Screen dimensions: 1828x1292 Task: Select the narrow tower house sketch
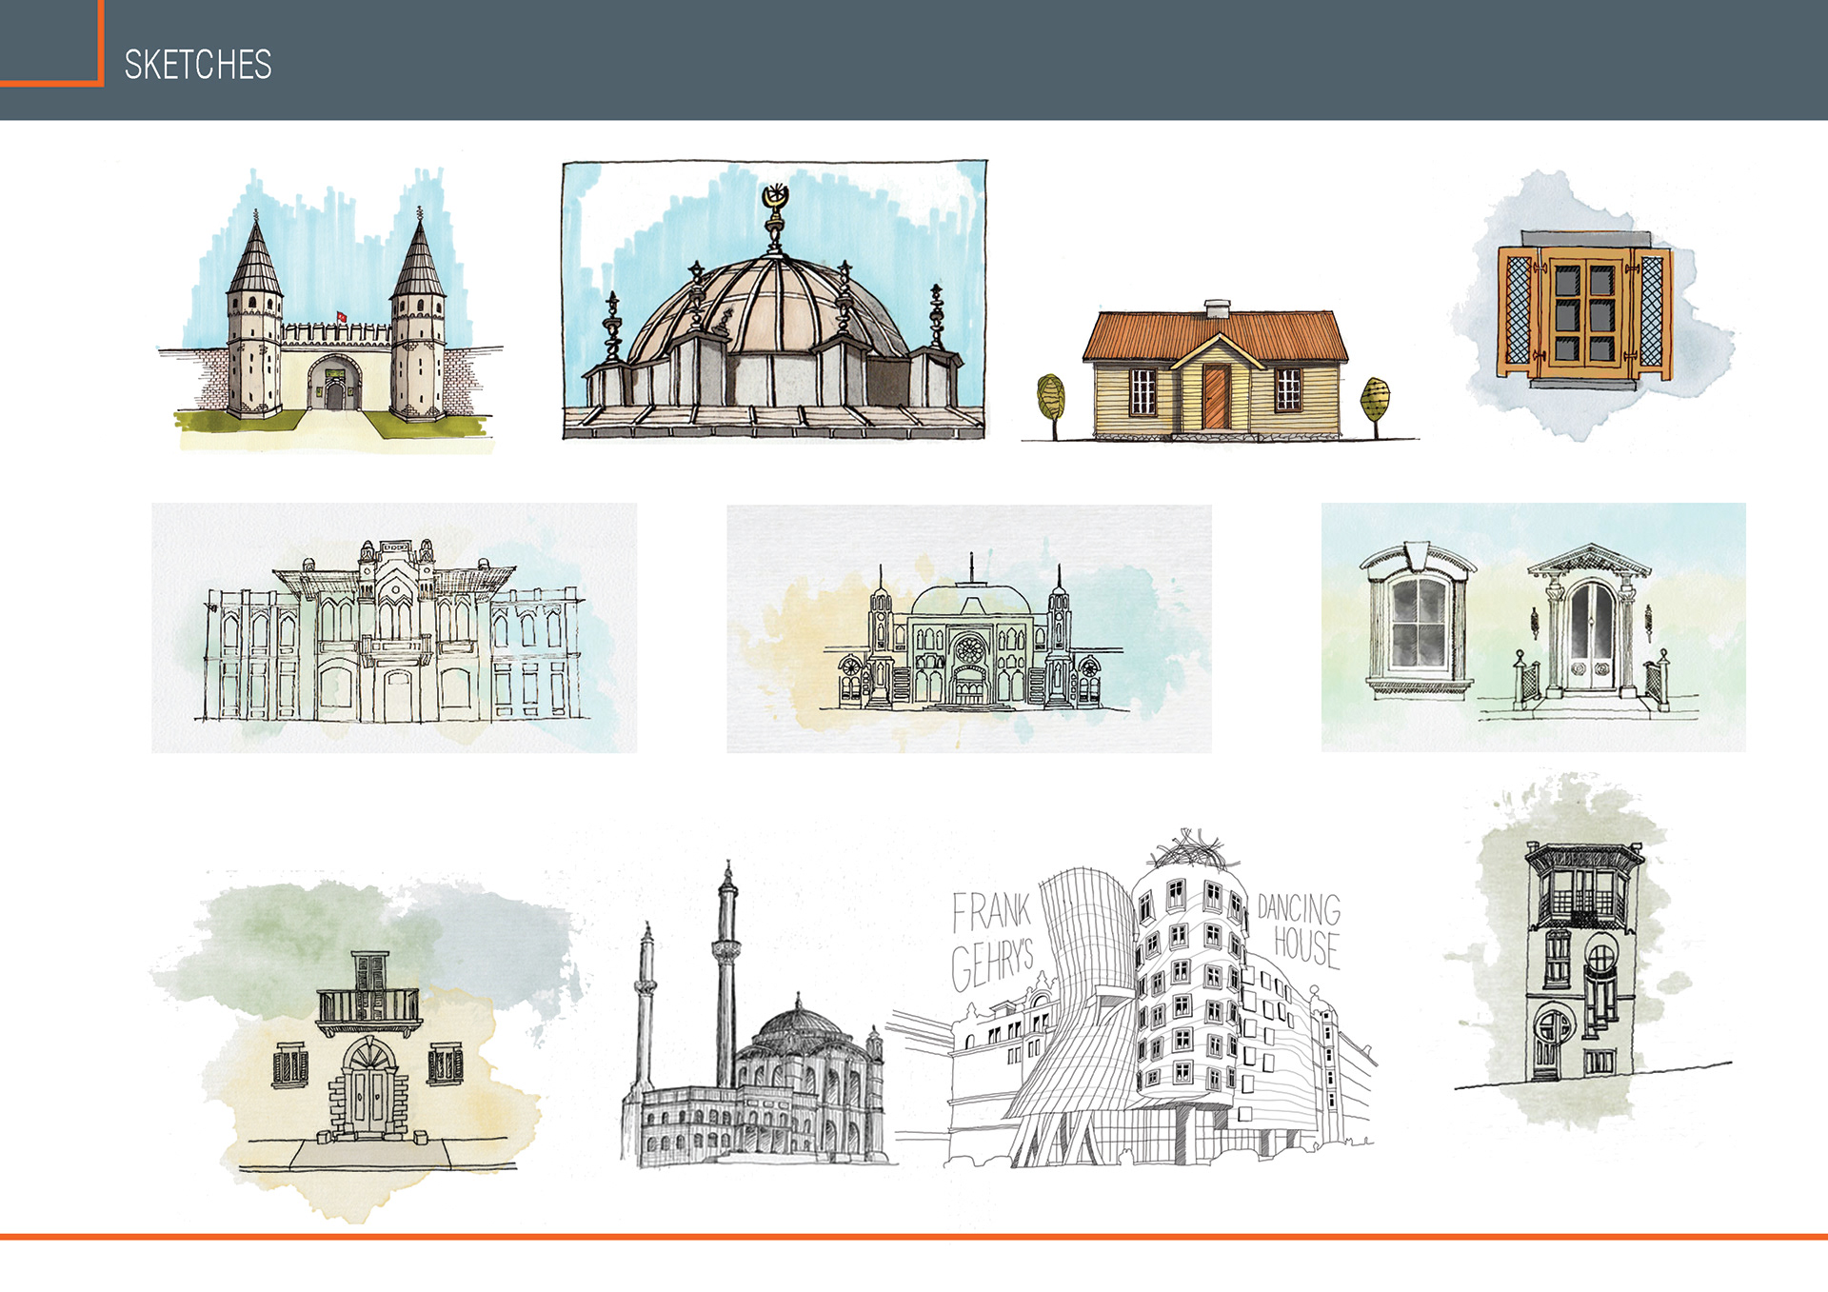(1580, 962)
